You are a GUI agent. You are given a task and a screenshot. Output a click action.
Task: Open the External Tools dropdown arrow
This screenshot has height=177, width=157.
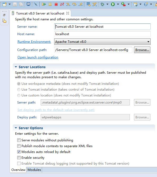click(x=128, y=4)
